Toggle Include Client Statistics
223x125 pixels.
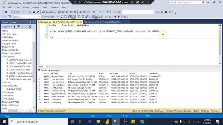pyautogui.click(x=87, y=17)
